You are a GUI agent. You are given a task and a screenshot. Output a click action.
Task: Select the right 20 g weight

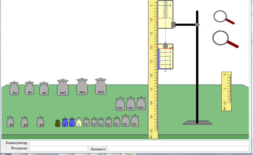pyautogui.click(x=117, y=122)
